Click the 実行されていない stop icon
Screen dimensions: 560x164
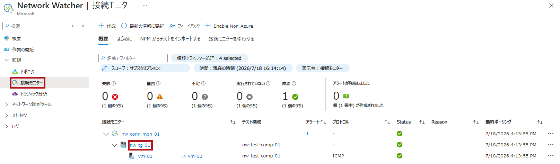250,97
